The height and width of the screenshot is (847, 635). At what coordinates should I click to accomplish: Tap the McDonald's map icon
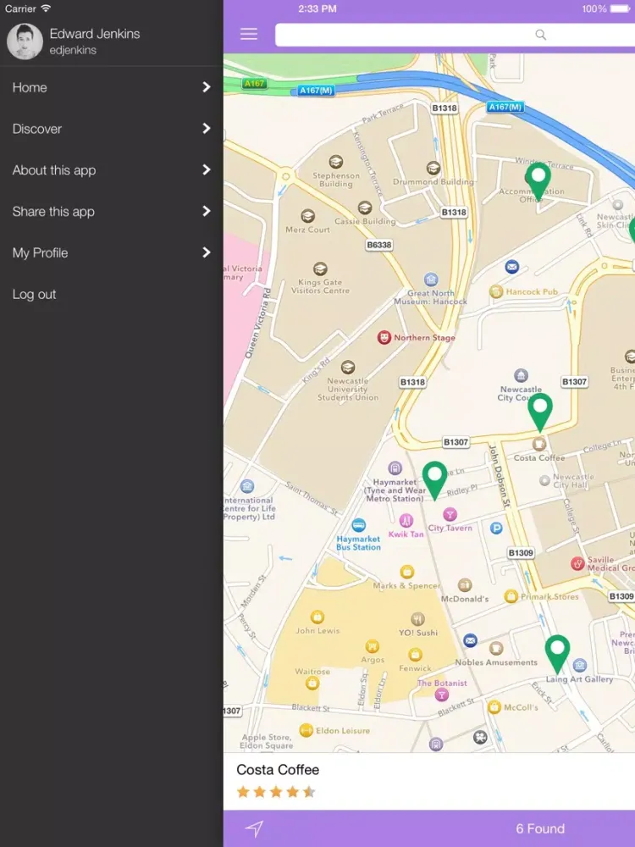(465, 585)
